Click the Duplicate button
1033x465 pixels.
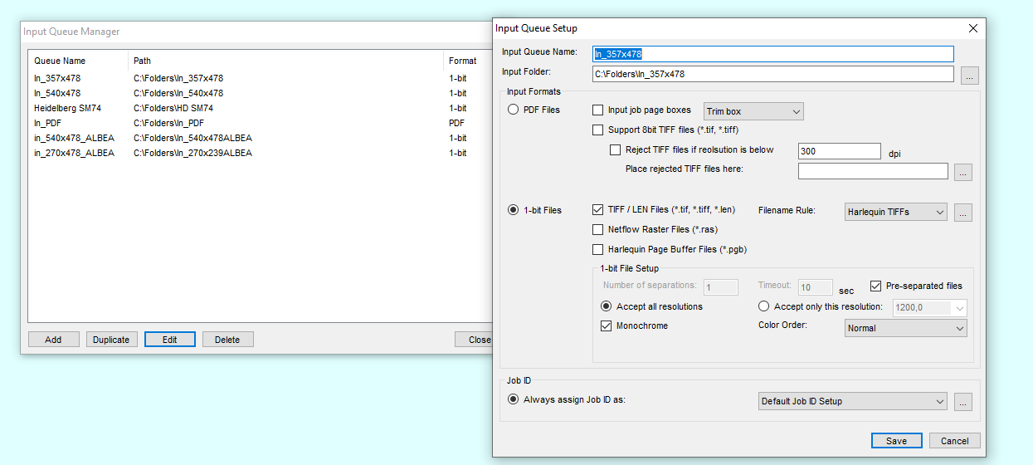pyautogui.click(x=111, y=340)
